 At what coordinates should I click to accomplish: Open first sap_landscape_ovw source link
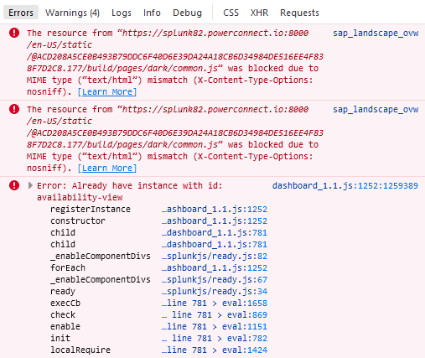376,33
